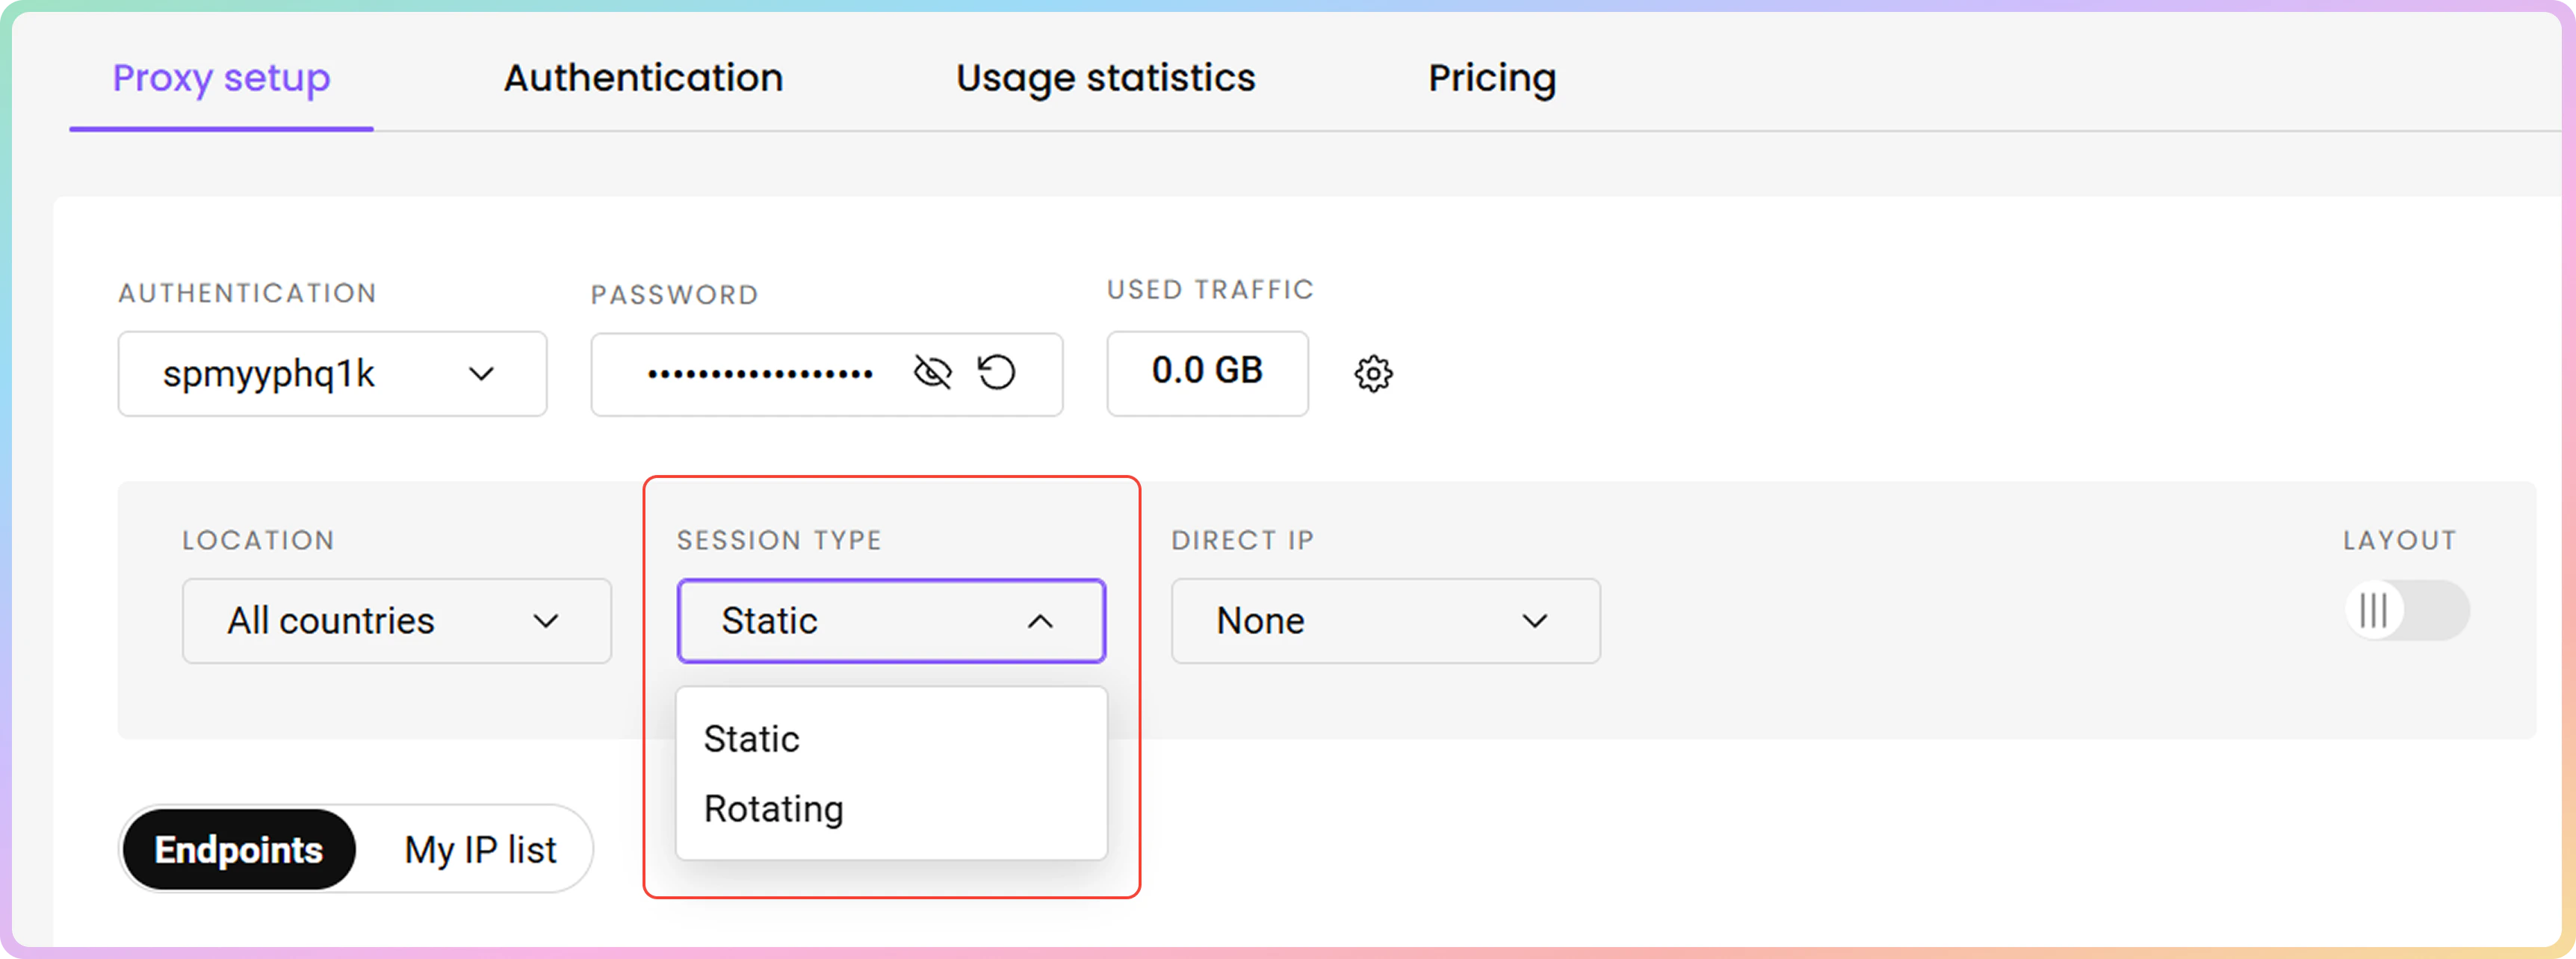Click the masked password field
The width and height of the screenshot is (2576, 959).
[x=760, y=374]
